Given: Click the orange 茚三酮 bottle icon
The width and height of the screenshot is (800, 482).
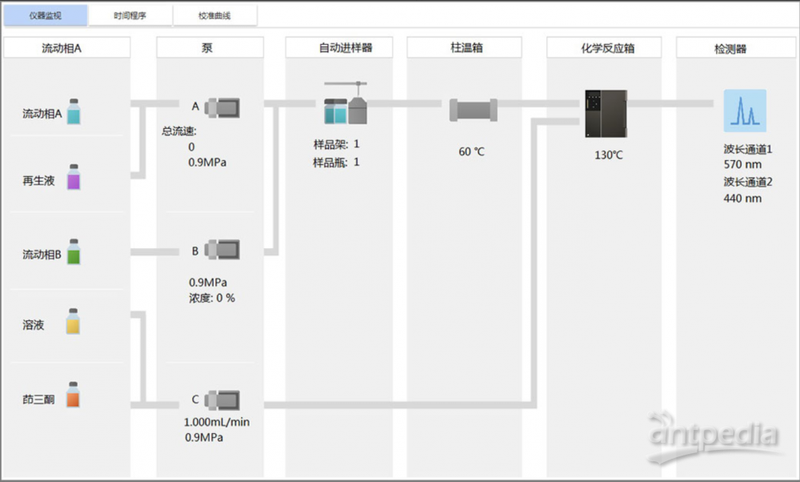Looking at the screenshot, I should click(x=74, y=396).
